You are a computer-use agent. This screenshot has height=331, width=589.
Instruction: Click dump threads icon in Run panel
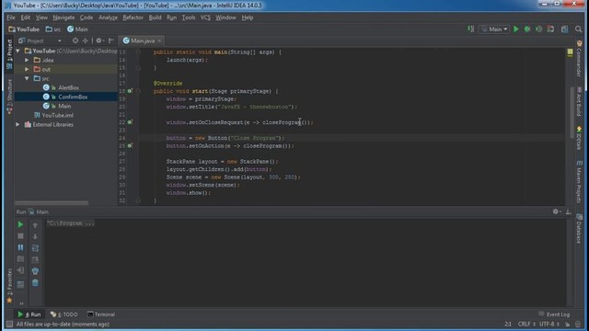pyautogui.click(x=20, y=259)
